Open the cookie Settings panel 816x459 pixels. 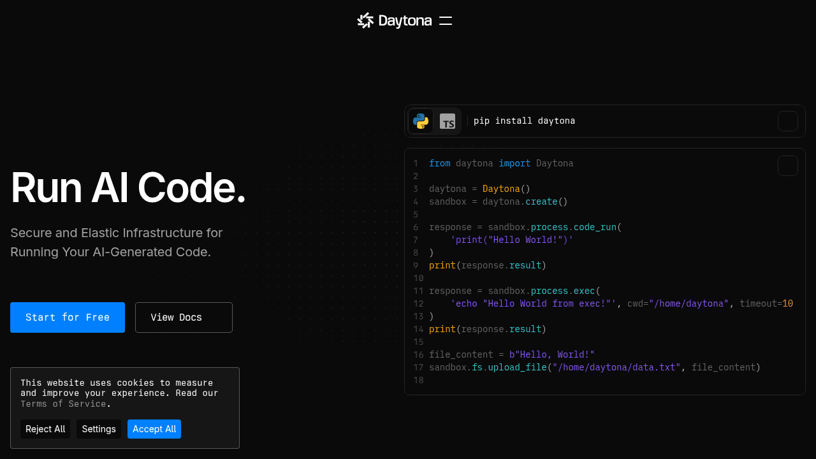coord(99,429)
